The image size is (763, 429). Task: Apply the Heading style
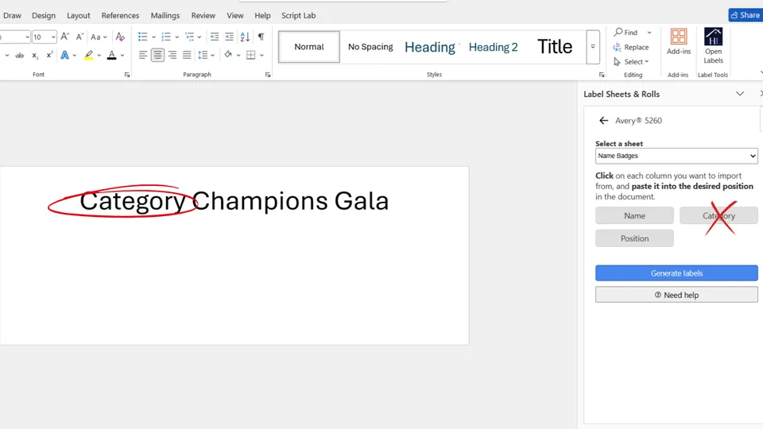coord(430,47)
